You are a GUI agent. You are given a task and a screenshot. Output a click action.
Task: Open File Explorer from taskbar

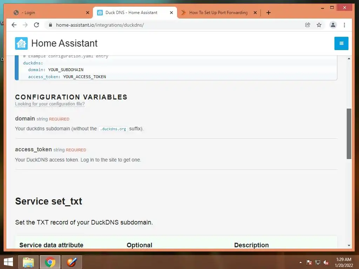point(28,262)
